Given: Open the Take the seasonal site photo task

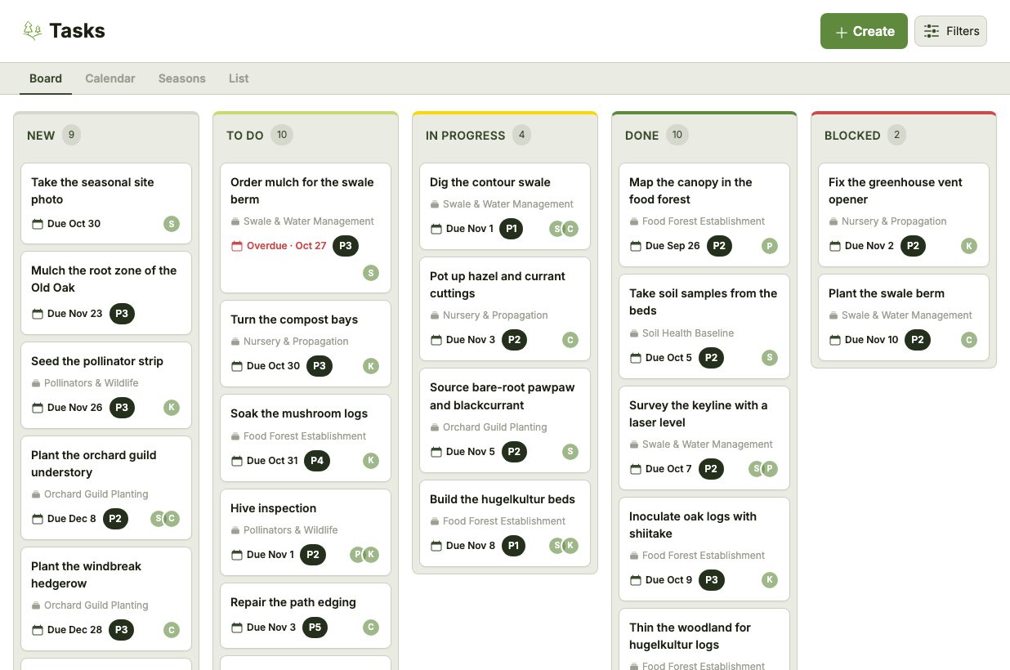Looking at the screenshot, I should coord(106,203).
